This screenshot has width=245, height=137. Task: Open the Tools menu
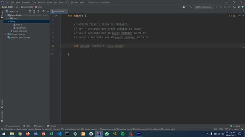click(61, 2)
